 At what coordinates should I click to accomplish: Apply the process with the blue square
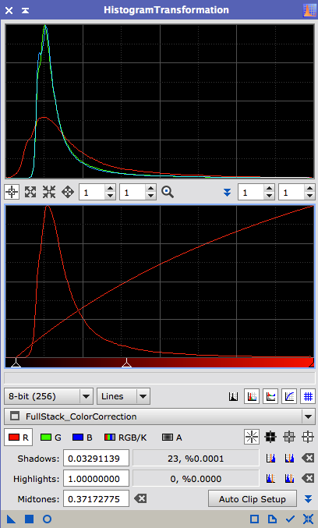30,519
